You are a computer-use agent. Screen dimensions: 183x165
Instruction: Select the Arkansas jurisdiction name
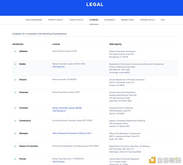[23, 92]
